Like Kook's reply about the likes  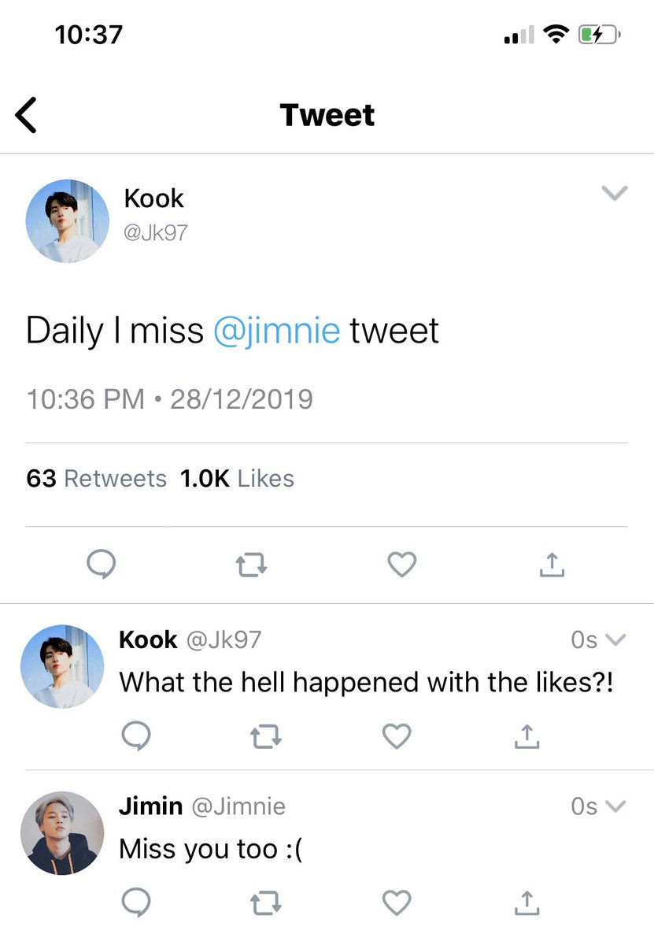coord(397,736)
